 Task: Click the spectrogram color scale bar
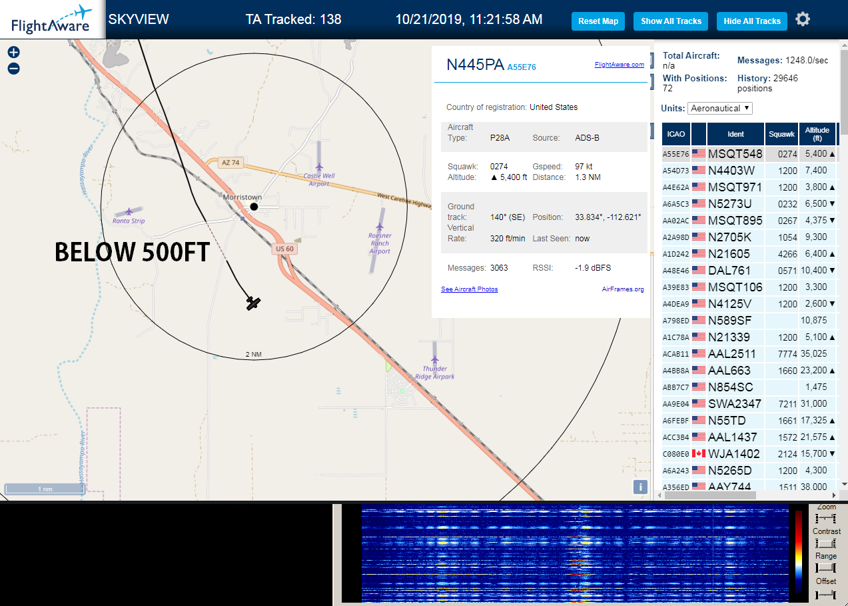coord(798,552)
